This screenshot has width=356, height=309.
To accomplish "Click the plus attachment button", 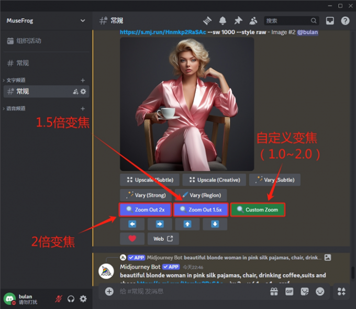I will (x=109, y=291).
